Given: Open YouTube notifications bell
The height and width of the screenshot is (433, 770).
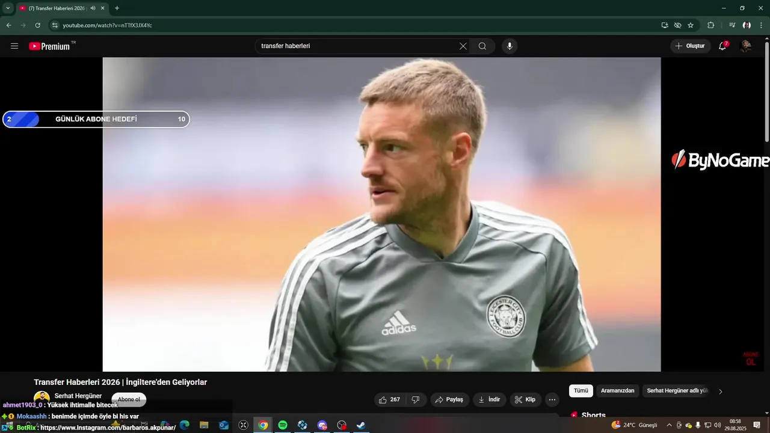Looking at the screenshot, I should point(723,46).
